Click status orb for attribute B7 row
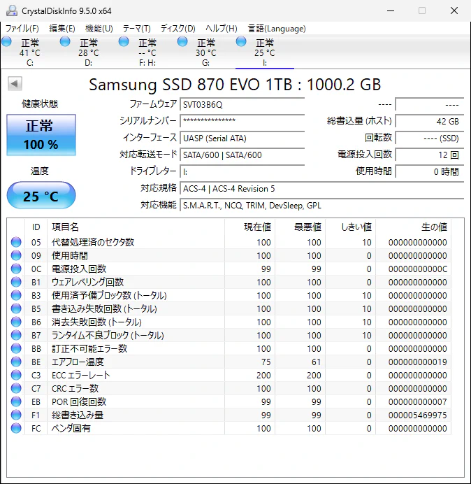This screenshot has width=471, height=484. tap(16, 335)
